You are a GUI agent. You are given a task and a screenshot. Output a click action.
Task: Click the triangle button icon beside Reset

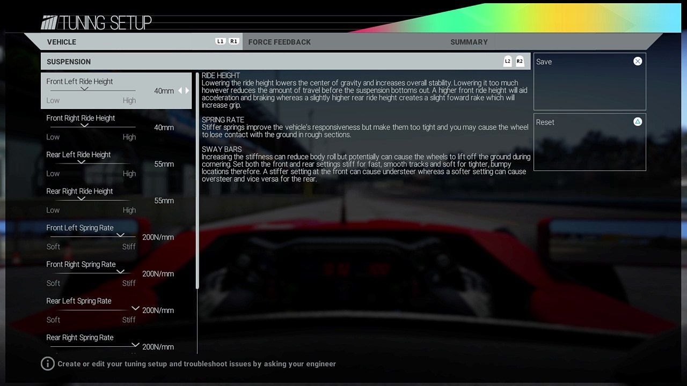638,122
